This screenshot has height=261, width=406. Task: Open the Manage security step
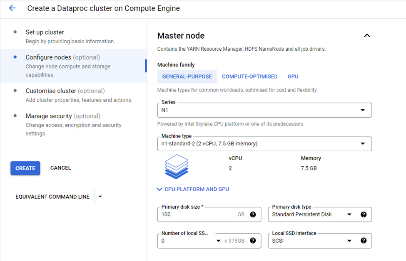click(x=74, y=125)
